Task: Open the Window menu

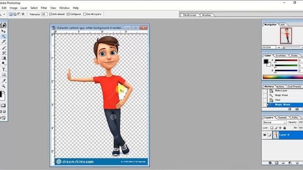Action: pyautogui.click(x=64, y=8)
